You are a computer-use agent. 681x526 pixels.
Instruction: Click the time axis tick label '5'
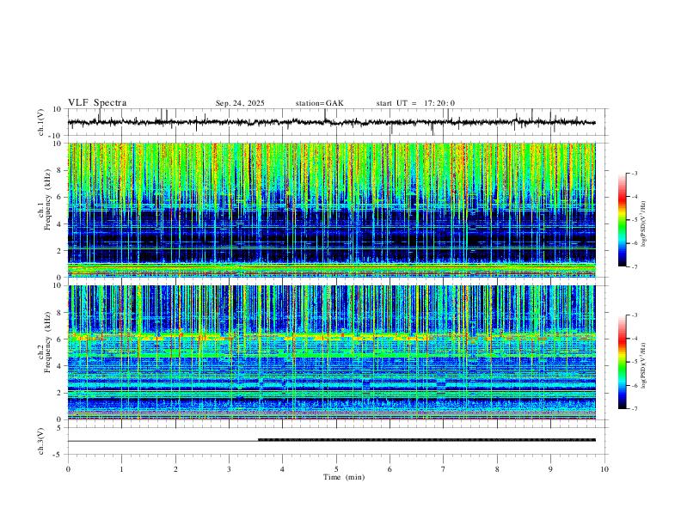(336, 469)
